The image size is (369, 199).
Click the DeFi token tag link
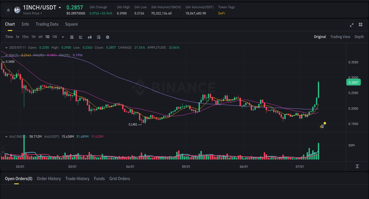coord(221,13)
